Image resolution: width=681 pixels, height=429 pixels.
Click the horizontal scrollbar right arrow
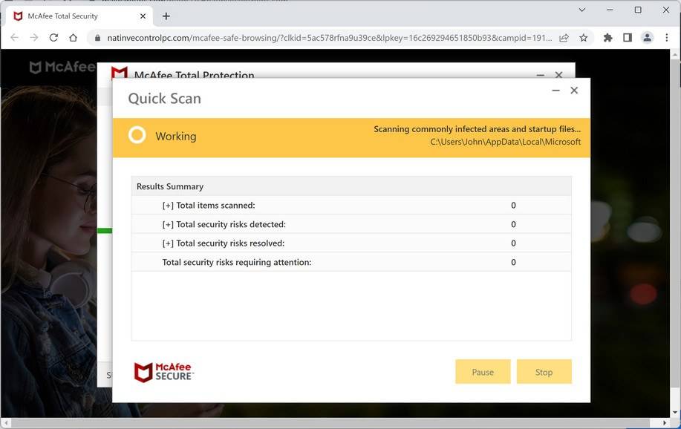tap(665, 422)
